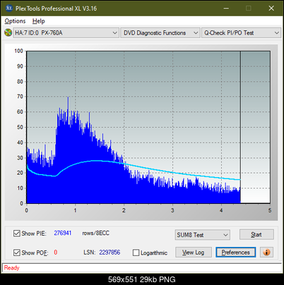The height and width of the screenshot is (285, 284).
Task: Click the rows/8ECC label
Action: point(95,233)
